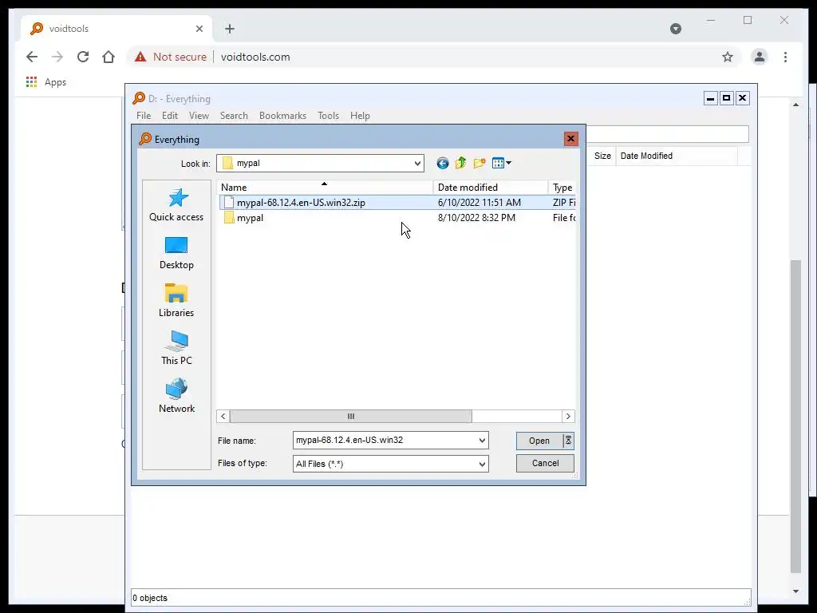Open the File menu in Everything
The image size is (817, 613).
[x=144, y=116]
